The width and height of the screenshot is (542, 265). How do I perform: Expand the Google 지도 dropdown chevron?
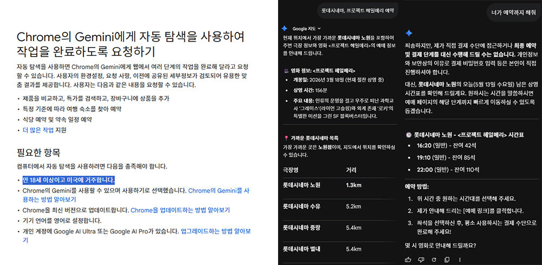(x=319, y=28)
